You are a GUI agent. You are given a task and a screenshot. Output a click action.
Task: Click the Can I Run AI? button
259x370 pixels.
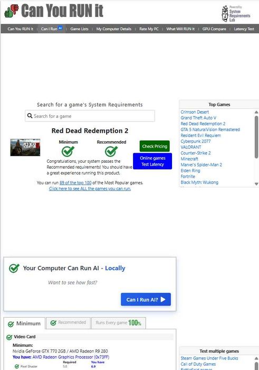point(146,300)
